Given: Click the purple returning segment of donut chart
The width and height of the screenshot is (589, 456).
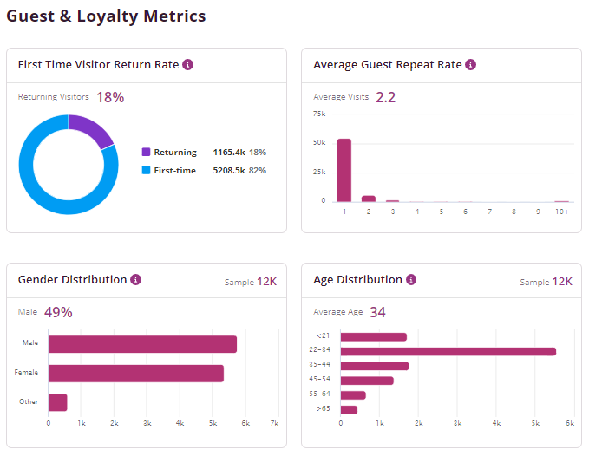Looking at the screenshot, I should [x=94, y=129].
